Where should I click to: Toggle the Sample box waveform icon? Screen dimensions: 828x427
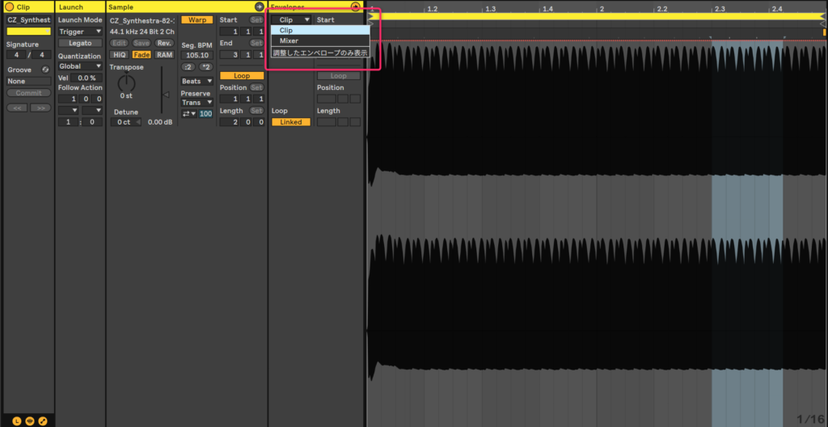point(30,421)
